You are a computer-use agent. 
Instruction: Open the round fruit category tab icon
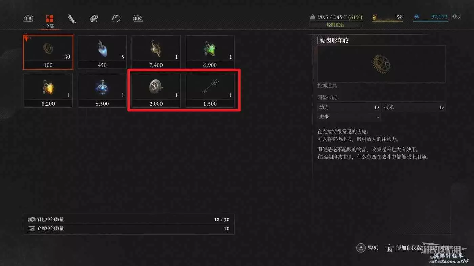pyautogui.click(x=116, y=18)
